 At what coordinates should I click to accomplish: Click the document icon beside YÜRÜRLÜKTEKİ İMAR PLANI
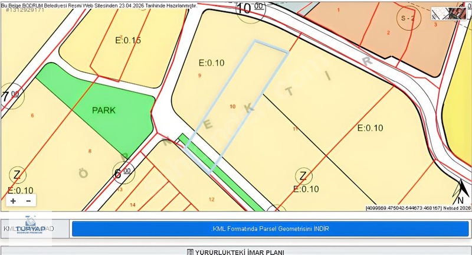coord(190,252)
